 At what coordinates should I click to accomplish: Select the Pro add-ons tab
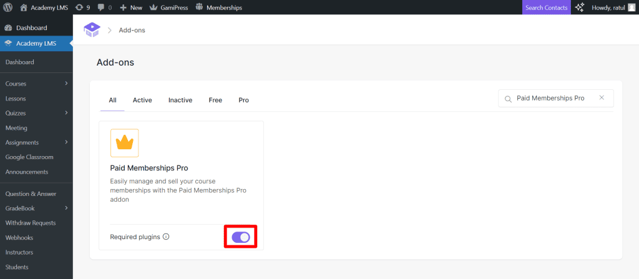coord(243,100)
